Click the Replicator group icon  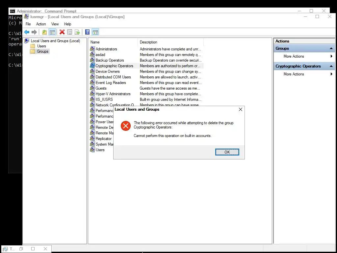(92, 139)
